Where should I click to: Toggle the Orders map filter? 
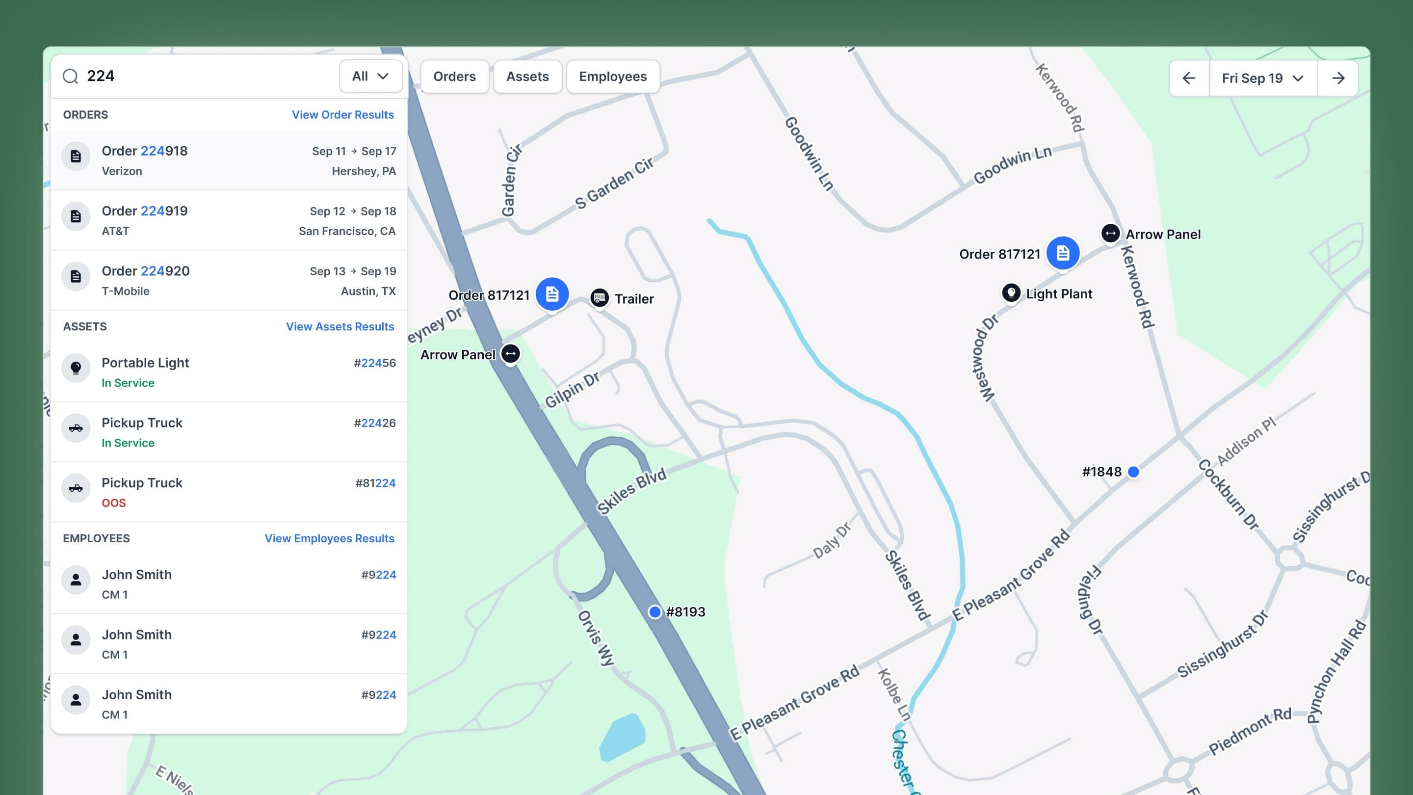(455, 76)
